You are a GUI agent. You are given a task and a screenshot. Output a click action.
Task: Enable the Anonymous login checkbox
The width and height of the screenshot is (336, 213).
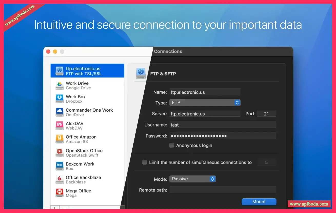172,145
